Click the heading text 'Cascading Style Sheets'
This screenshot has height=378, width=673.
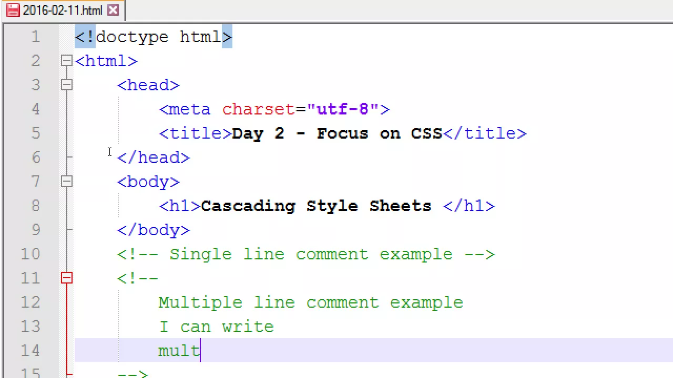[x=316, y=206]
